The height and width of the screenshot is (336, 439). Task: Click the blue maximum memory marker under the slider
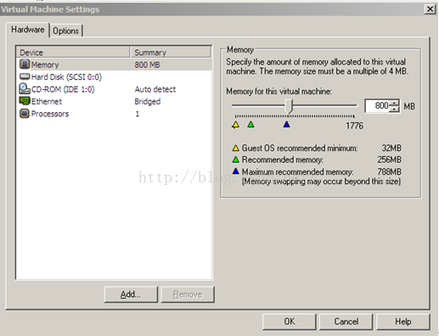(x=287, y=125)
